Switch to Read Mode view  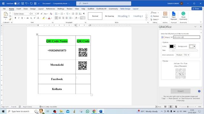pos(165,107)
